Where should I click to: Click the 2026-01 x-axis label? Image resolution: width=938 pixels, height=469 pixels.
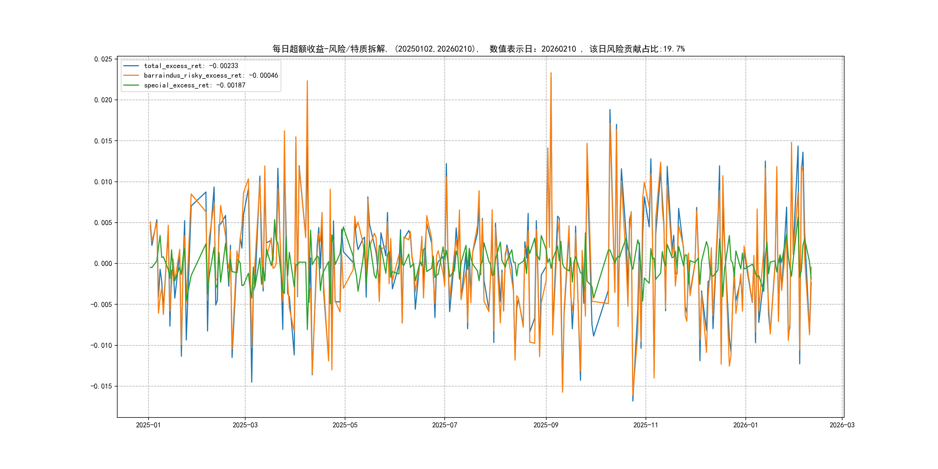pyautogui.click(x=745, y=425)
